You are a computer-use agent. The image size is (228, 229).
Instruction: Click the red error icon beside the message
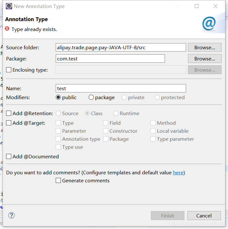tap(7, 29)
